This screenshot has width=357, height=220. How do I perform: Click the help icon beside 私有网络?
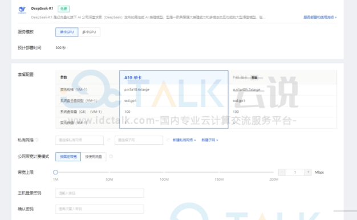36,140
